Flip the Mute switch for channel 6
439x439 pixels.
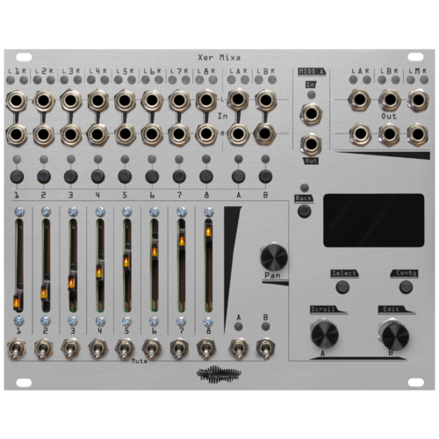click(152, 349)
